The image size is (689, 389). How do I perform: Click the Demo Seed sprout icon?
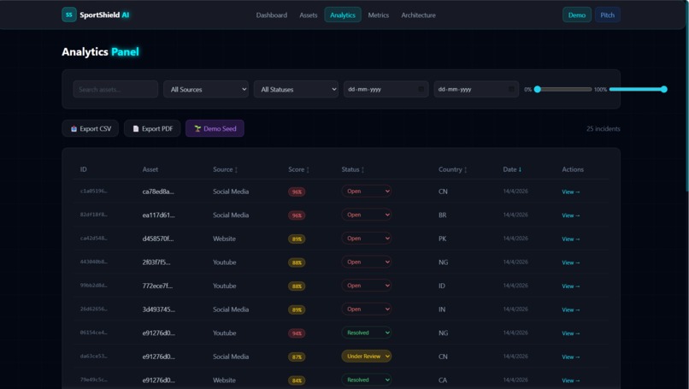pos(197,129)
